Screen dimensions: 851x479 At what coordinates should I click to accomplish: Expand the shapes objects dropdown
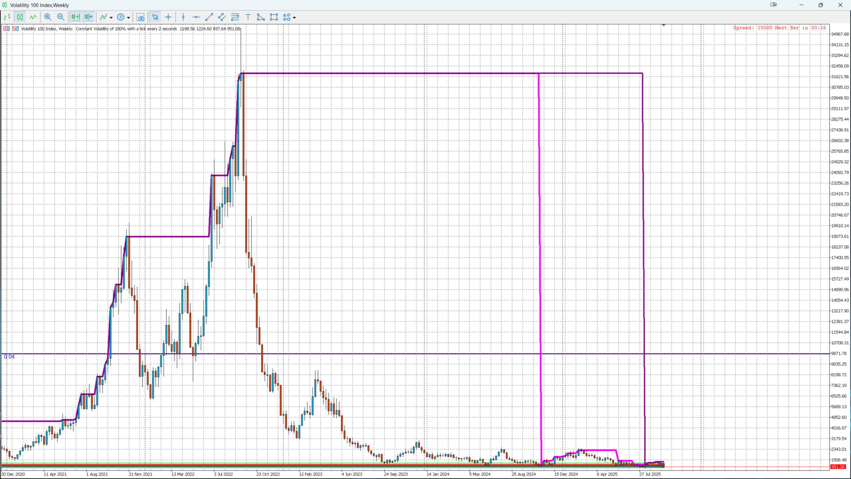point(294,18)
